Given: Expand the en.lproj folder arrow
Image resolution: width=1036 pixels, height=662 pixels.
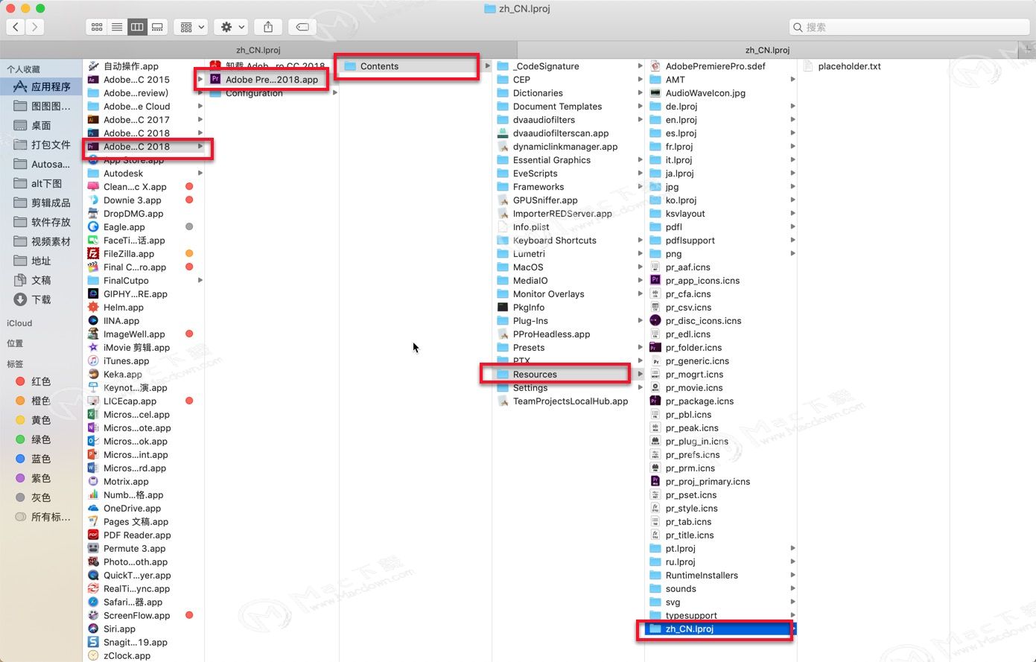Looking at the screenshot, I should (x=792, y=120).
